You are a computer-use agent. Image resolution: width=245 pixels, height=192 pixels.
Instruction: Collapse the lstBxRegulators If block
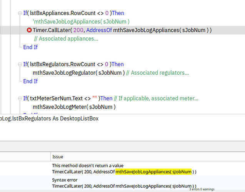(x=20, y=64)
